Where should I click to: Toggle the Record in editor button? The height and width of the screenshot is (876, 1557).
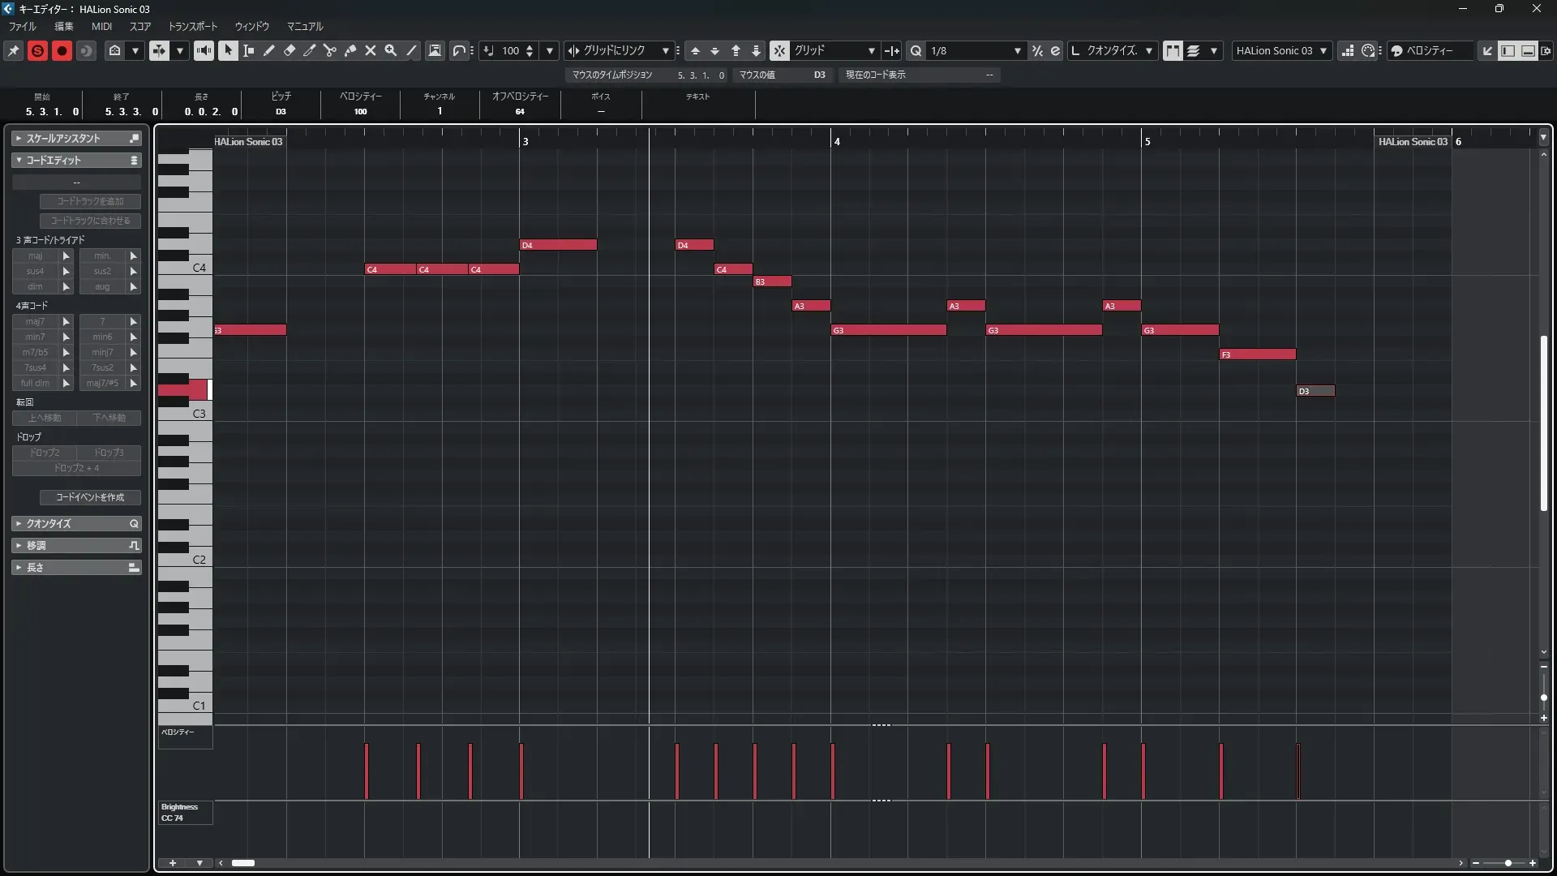pos(62,50)
